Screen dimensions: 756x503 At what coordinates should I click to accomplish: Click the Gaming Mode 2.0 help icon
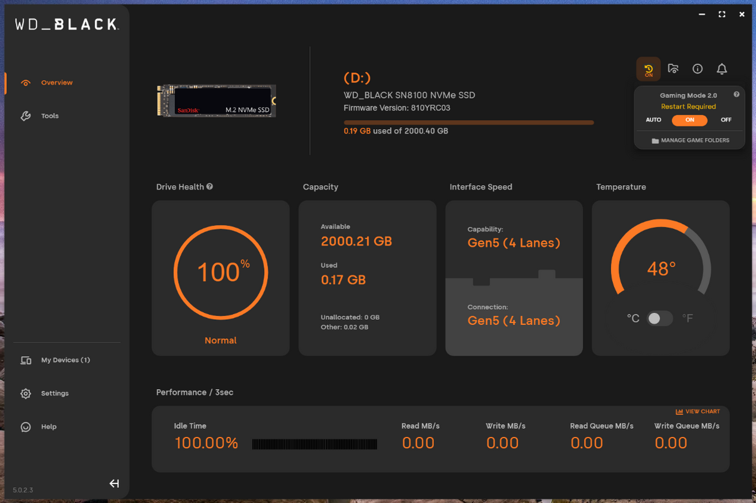tap(736, 94)
